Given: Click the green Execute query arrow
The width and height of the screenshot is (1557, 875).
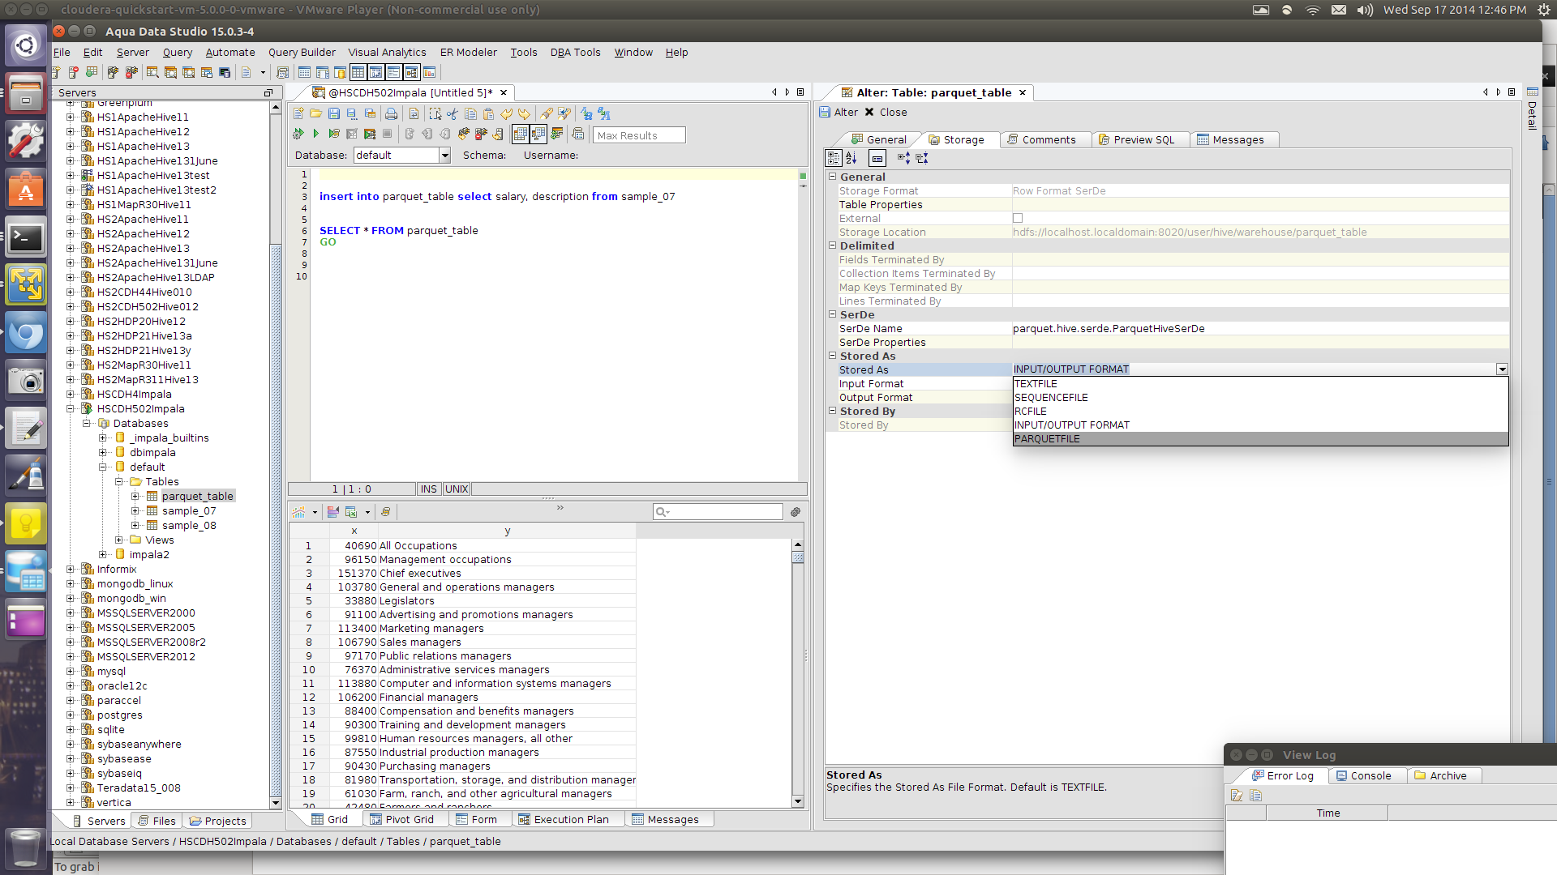Looking at the screenshot, I should click(x=315, y=134).
